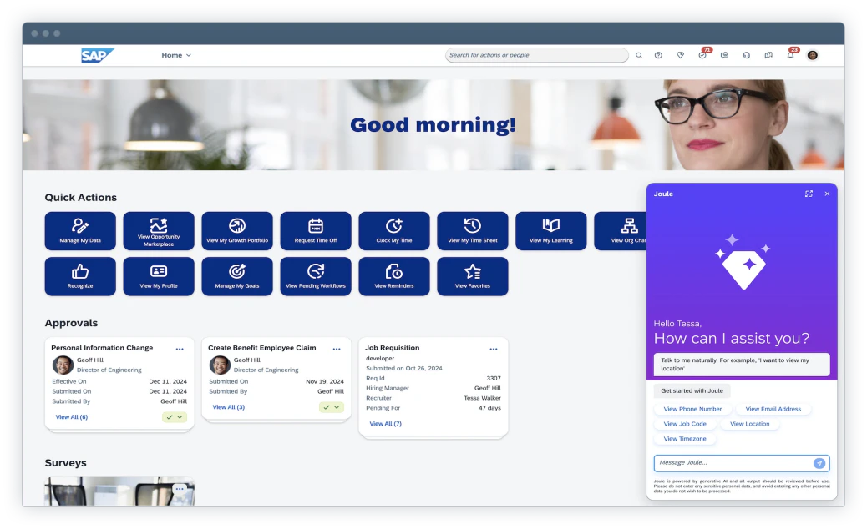Send the message in the Joule chat
This screenshot has height=529, width=867.
(x=819, y=463)
